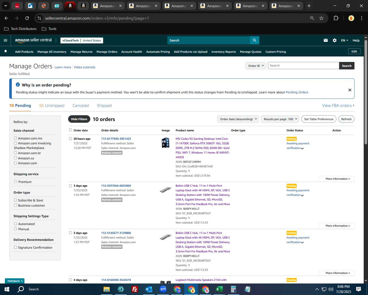Open the Results per page dropdown
Screen dimensions: 368x295
(x=280, y=119)
